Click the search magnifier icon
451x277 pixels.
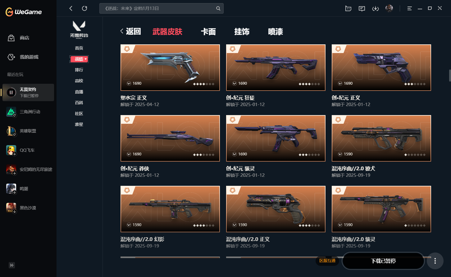tap(218, 8)
